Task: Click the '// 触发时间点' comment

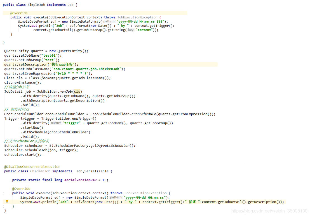Action: click(17, 109)
